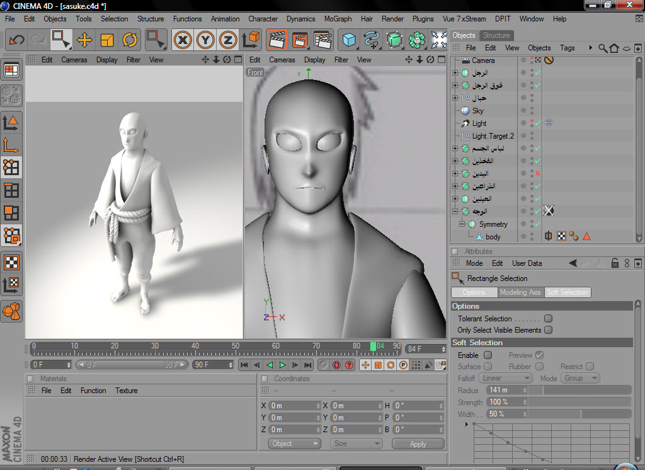The image size is (645, 470).
Task: Toggle the Soft Selection Preview checkbox
Action: [540, 355]
